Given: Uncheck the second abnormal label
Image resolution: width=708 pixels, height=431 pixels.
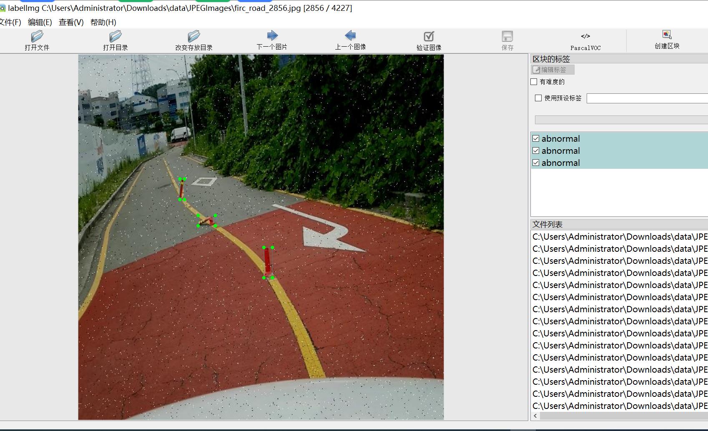Looking at the screenshot, I should pyautogui.click(x=536, y=150).
